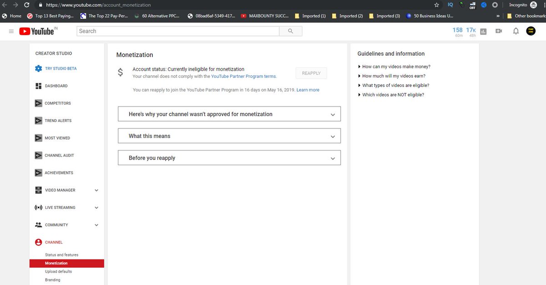This screenshot has width=546, height=285.
Task: Expand "Which videos are NOT eligible?"
Action: (x=391, y=95)
